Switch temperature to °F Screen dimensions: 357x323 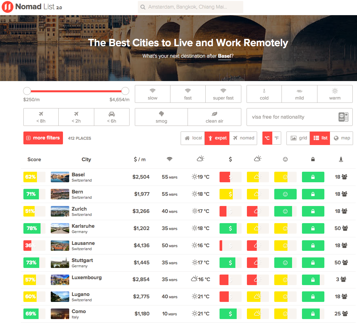[277, 138]
